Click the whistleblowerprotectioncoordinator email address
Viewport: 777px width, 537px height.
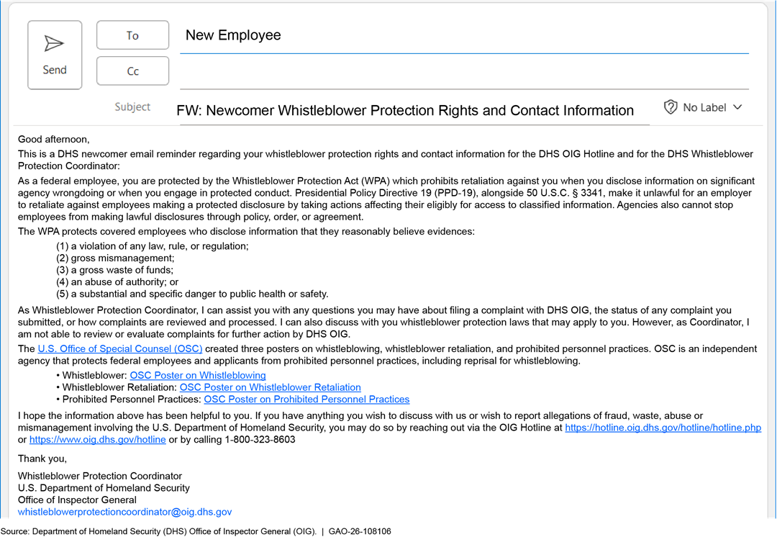click(x=125, y=512)
